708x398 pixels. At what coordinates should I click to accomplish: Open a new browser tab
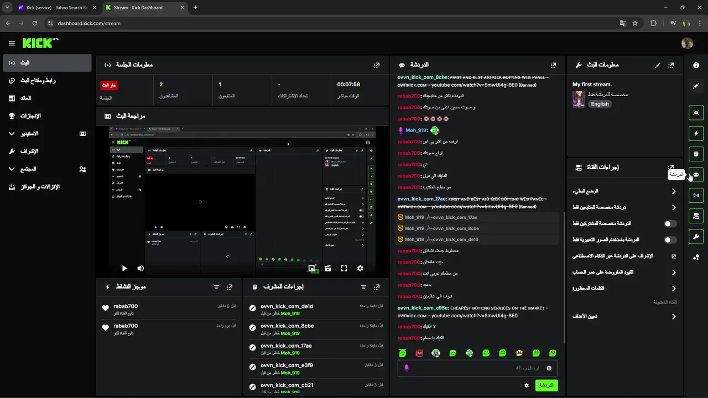[x=195, y=8]
